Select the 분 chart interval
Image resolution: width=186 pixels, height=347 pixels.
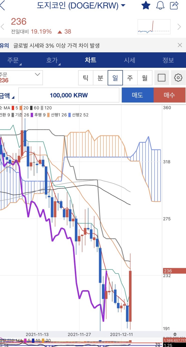(100, 78)
